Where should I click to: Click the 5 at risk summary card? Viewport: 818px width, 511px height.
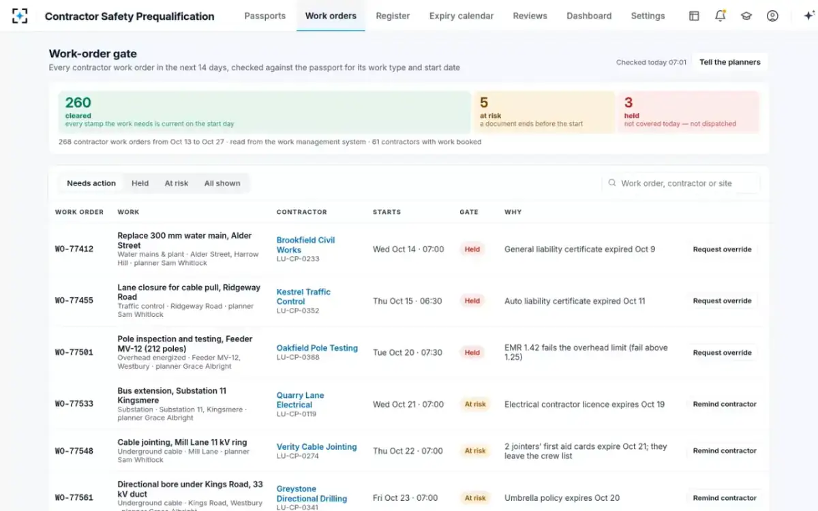544,112
